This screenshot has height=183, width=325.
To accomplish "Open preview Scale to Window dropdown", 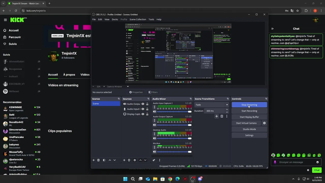I will tap(128, 86).
